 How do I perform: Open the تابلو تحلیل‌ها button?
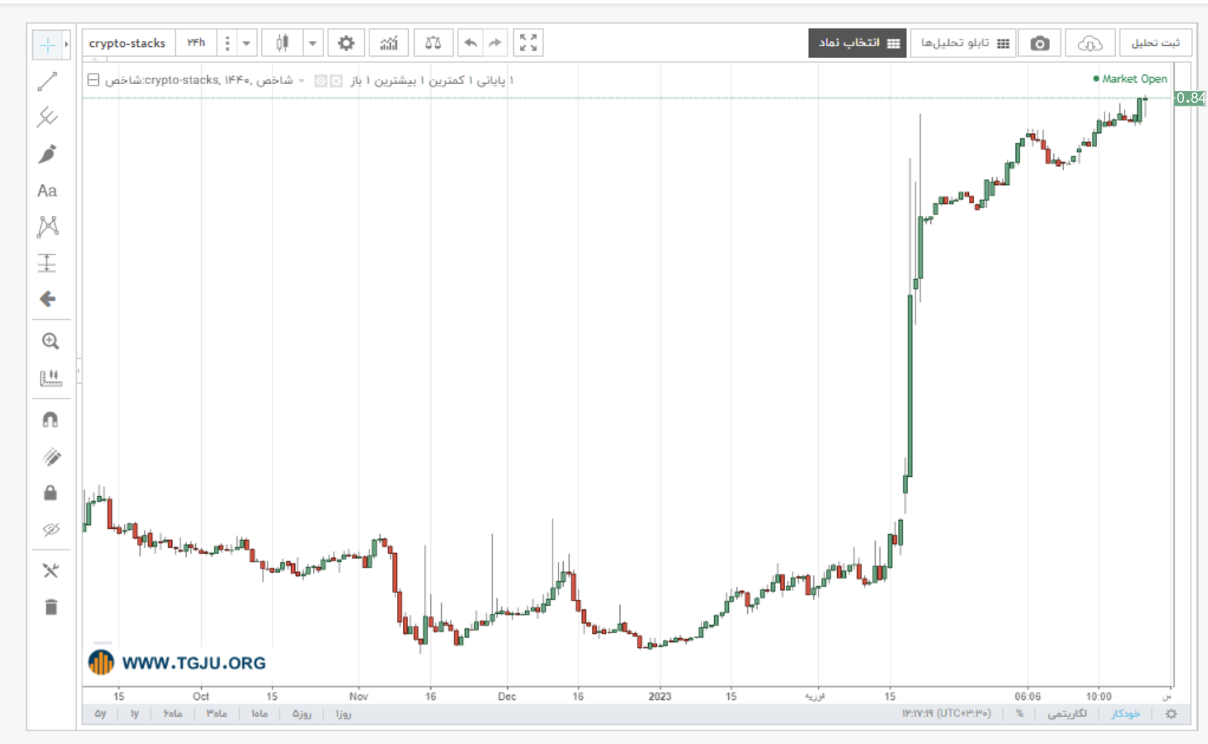point(964,43)
